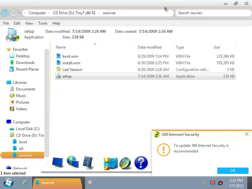Go back with the Back arrow button

coord(5,13)
